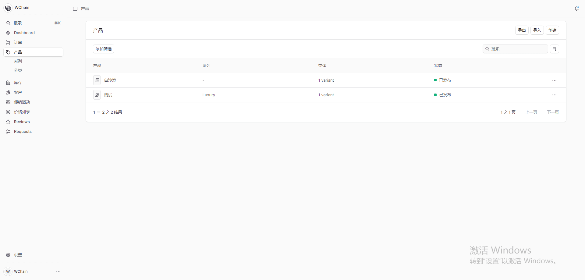Click the 价格列表 price list icon

click(8, 112)
